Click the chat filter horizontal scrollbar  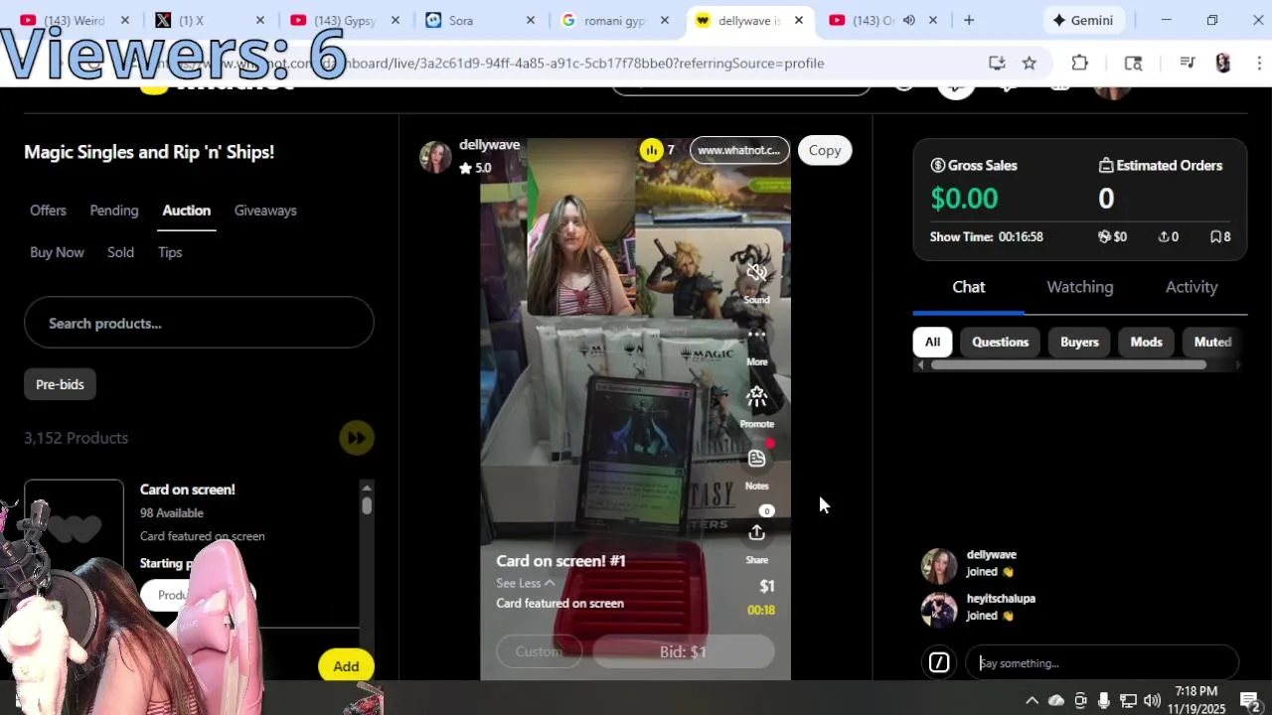[1068, 364]
